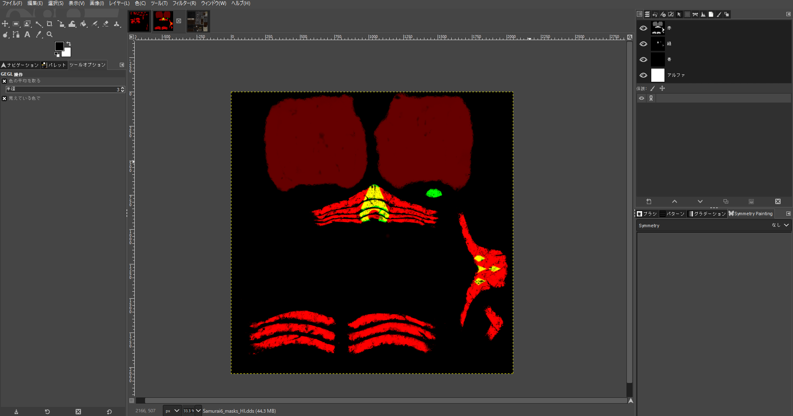This screenshot has width=793, height=416.
Task: Open the channels dock configuration menu
Action: click(788, 14)
